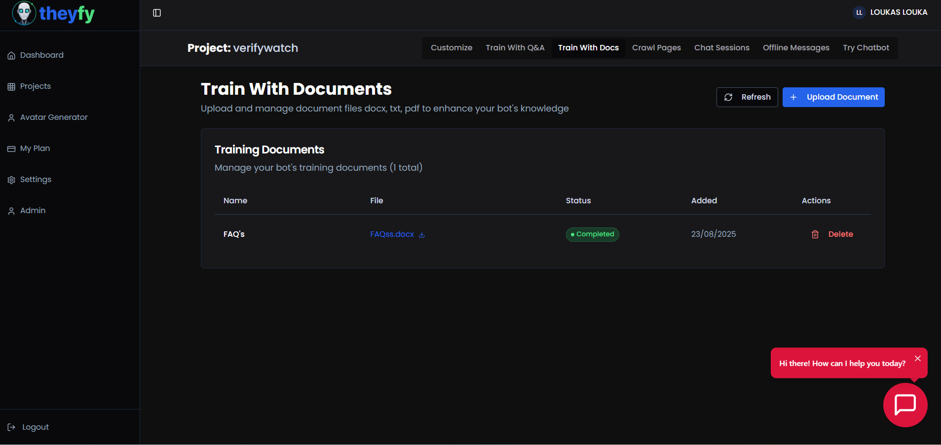Image resolution: width=941 pixels, height=445 pixels.
Task: Click the Logout arrow icon
Action: pos(11,427)
